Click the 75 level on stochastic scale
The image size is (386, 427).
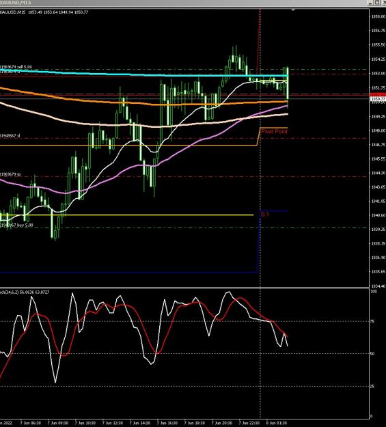pyautogui.click(x=373, y=321)
